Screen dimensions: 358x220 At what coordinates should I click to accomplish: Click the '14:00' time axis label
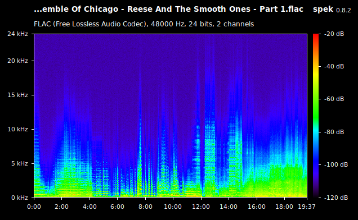pos(229,207)
